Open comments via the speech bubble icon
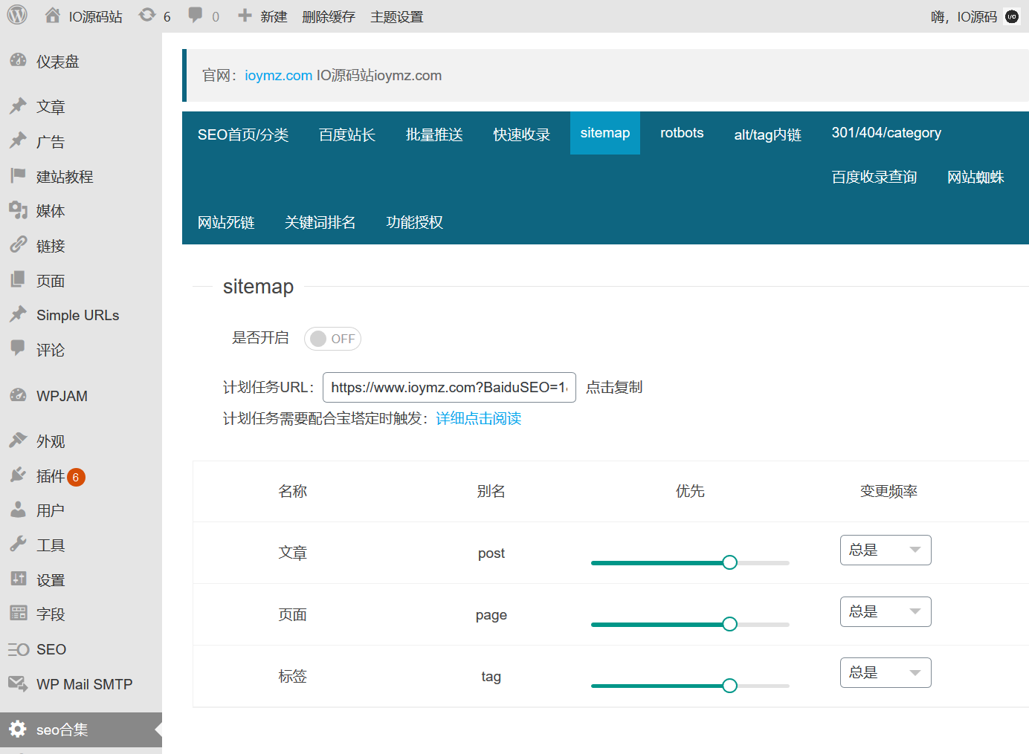 point(194,16)
